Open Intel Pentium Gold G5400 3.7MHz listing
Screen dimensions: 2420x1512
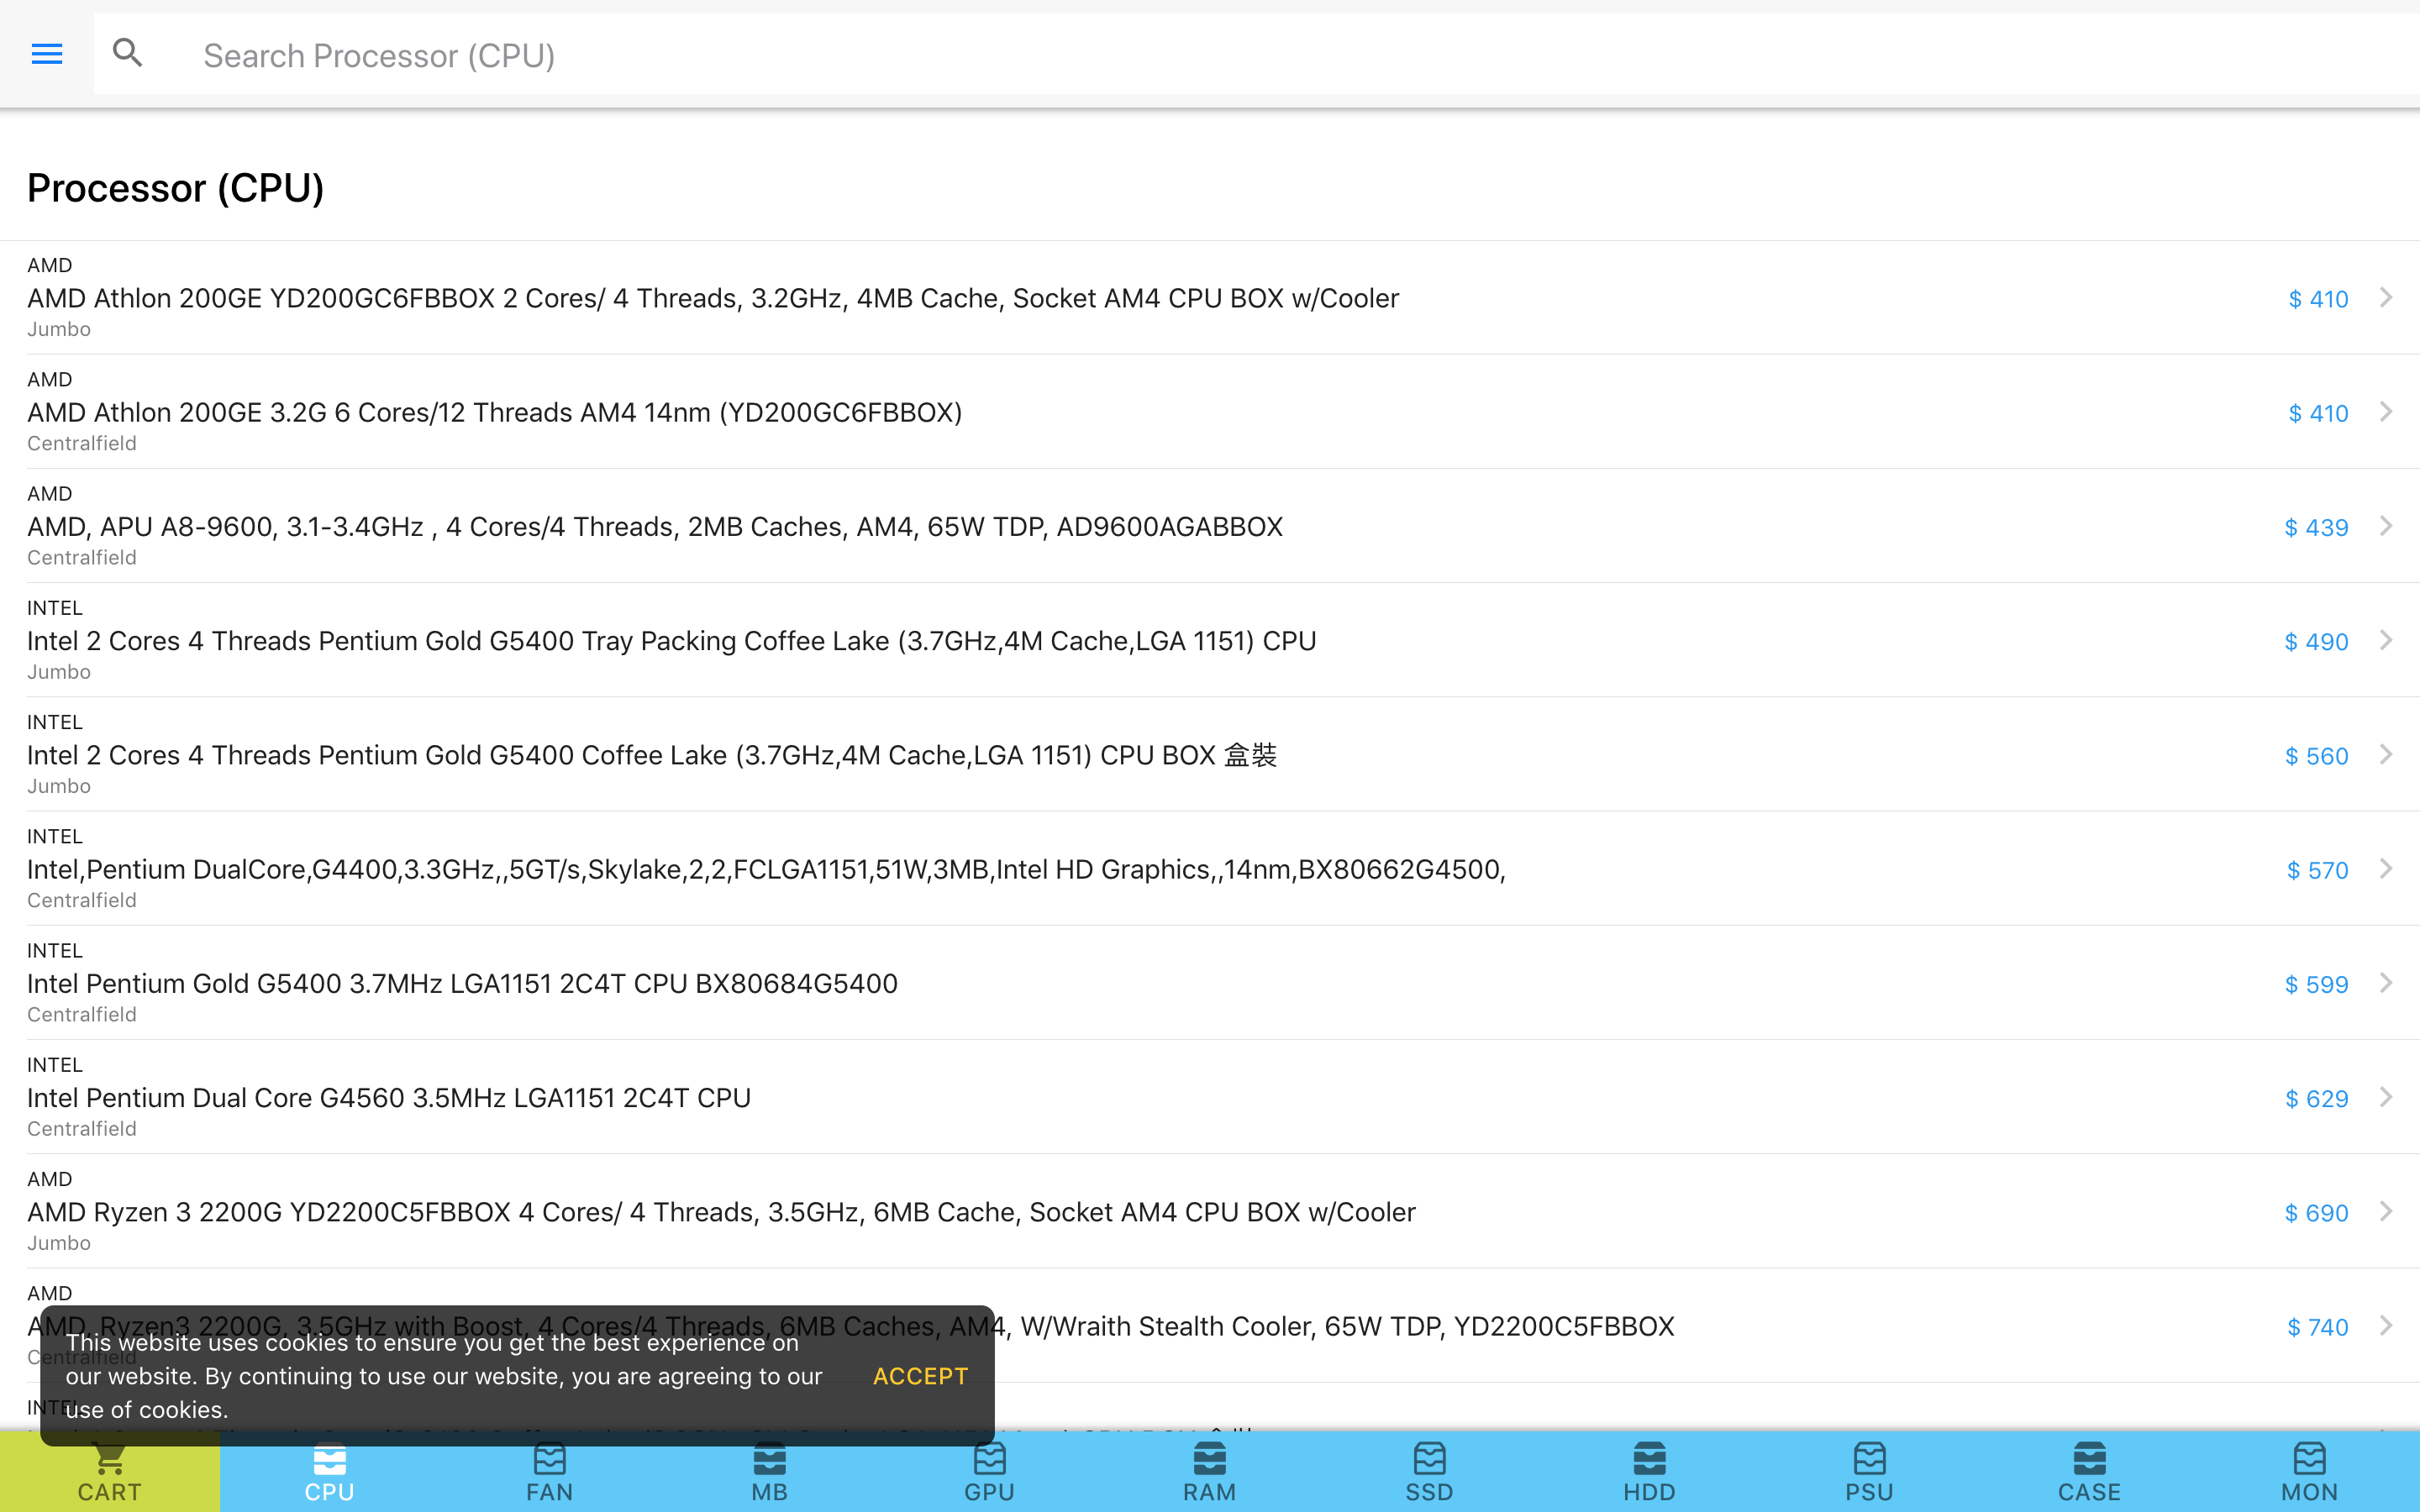1210,983
